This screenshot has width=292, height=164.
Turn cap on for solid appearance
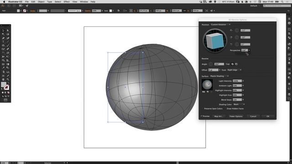pyautogui.click(x=232, y=64)
